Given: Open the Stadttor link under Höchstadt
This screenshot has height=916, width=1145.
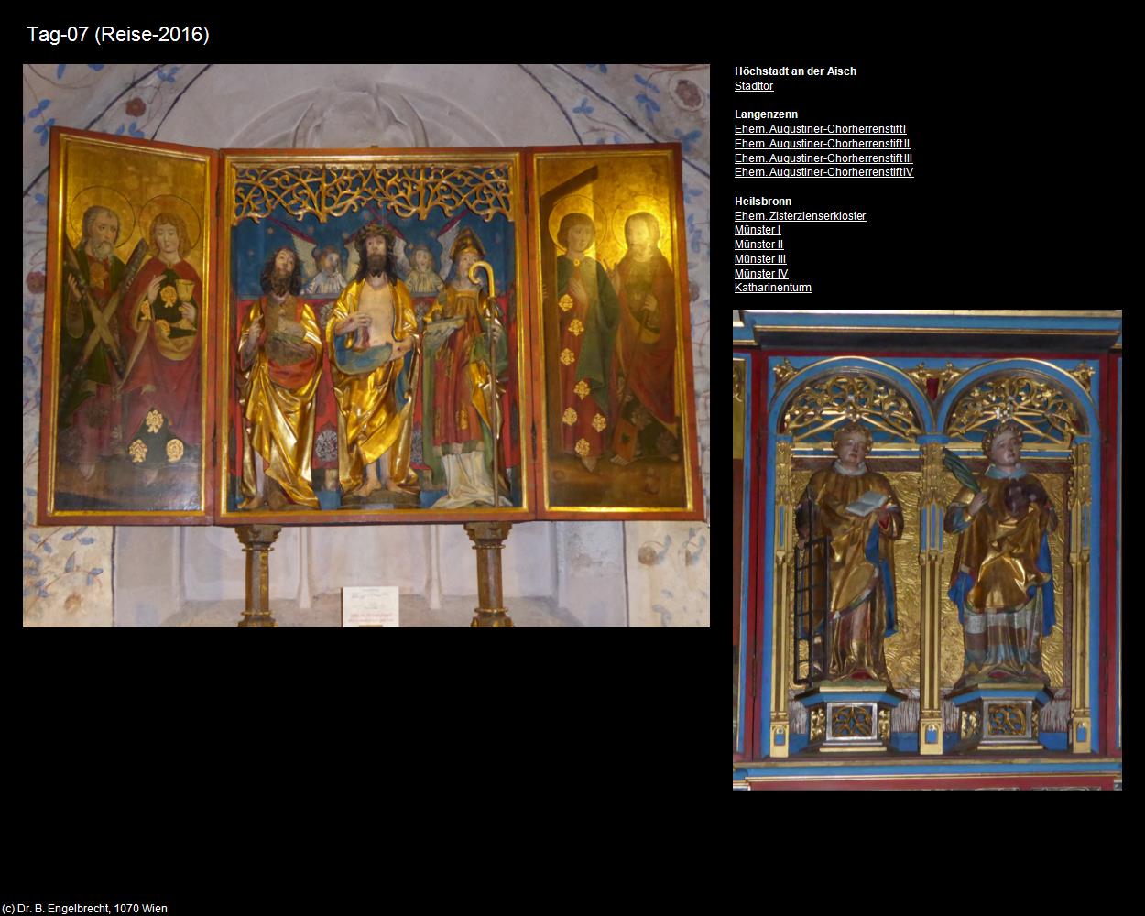Looking at the screenshot, I should pos(754,86).
